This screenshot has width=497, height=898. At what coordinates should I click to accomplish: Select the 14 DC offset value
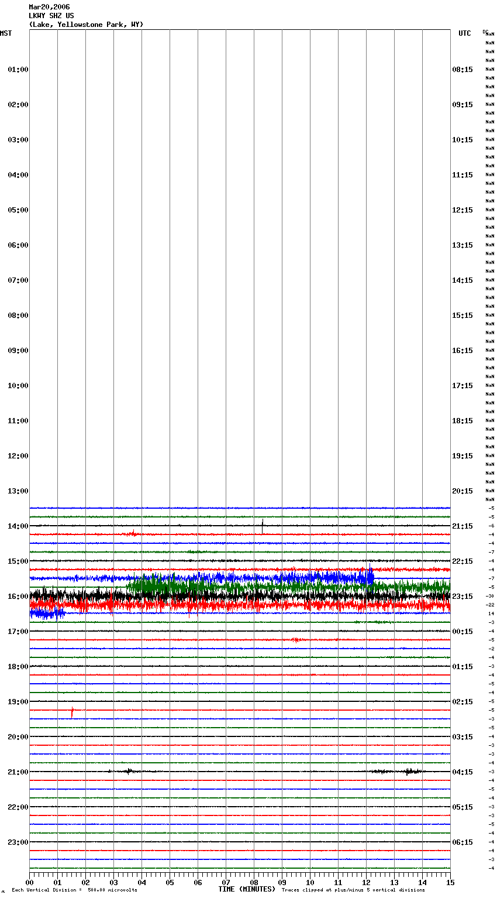[491, 613]
